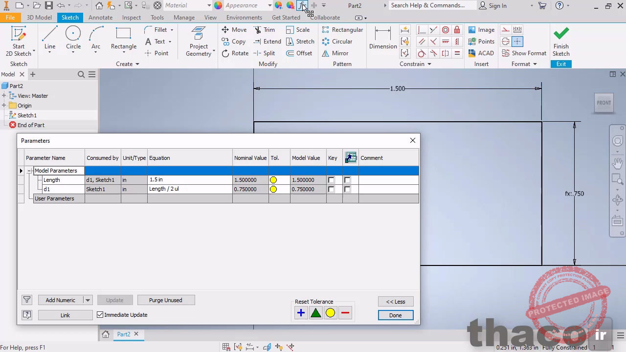The width and height of the screenshot is (626, 352).
Task: Click the Home view icon in toolbar
Action: point(99,5)
